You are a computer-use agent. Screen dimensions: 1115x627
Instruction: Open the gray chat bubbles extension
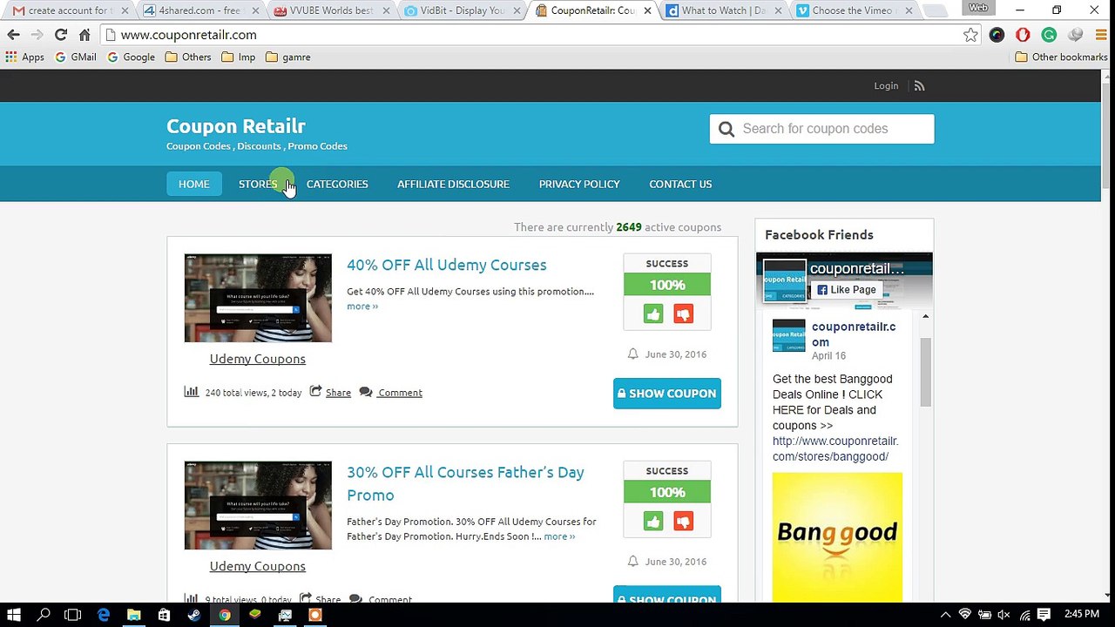1075,35
